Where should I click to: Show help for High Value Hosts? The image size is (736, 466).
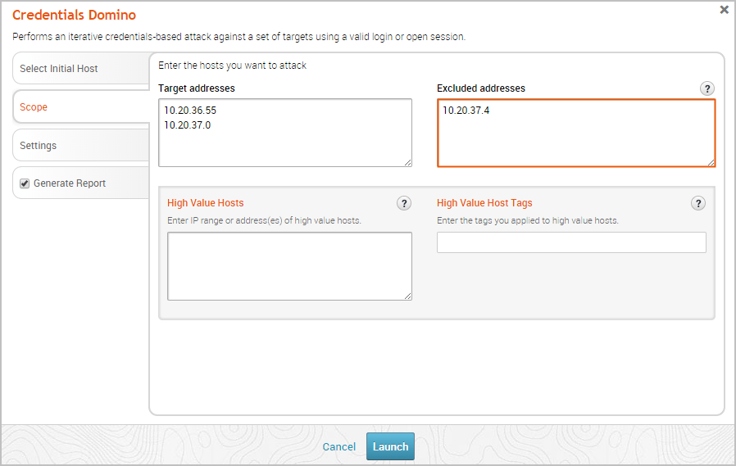point(403,203)
